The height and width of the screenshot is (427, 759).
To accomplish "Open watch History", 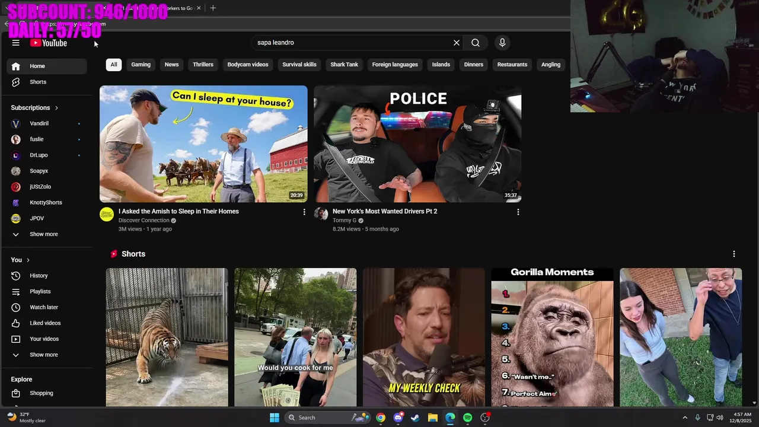I will (x=47, y=276).
